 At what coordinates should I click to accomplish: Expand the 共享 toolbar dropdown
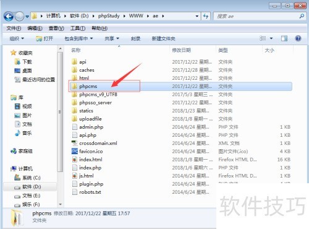pos(112,38)
